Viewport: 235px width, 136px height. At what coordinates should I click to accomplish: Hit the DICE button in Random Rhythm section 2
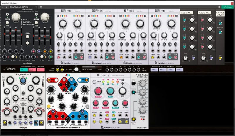36,23
